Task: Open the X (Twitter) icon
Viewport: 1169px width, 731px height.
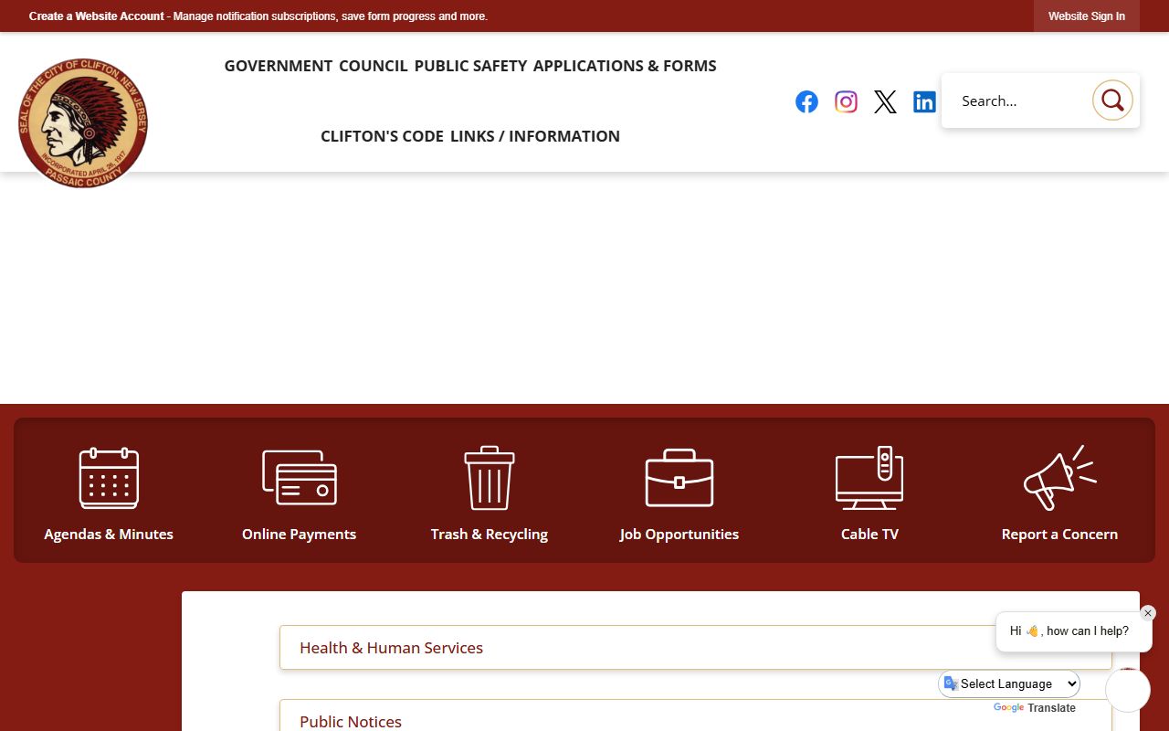Action: tap(885, 101)
